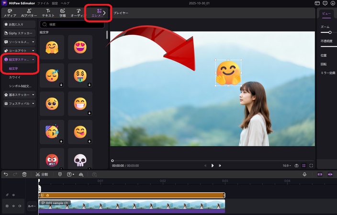Open the ビュー tab

326,13
